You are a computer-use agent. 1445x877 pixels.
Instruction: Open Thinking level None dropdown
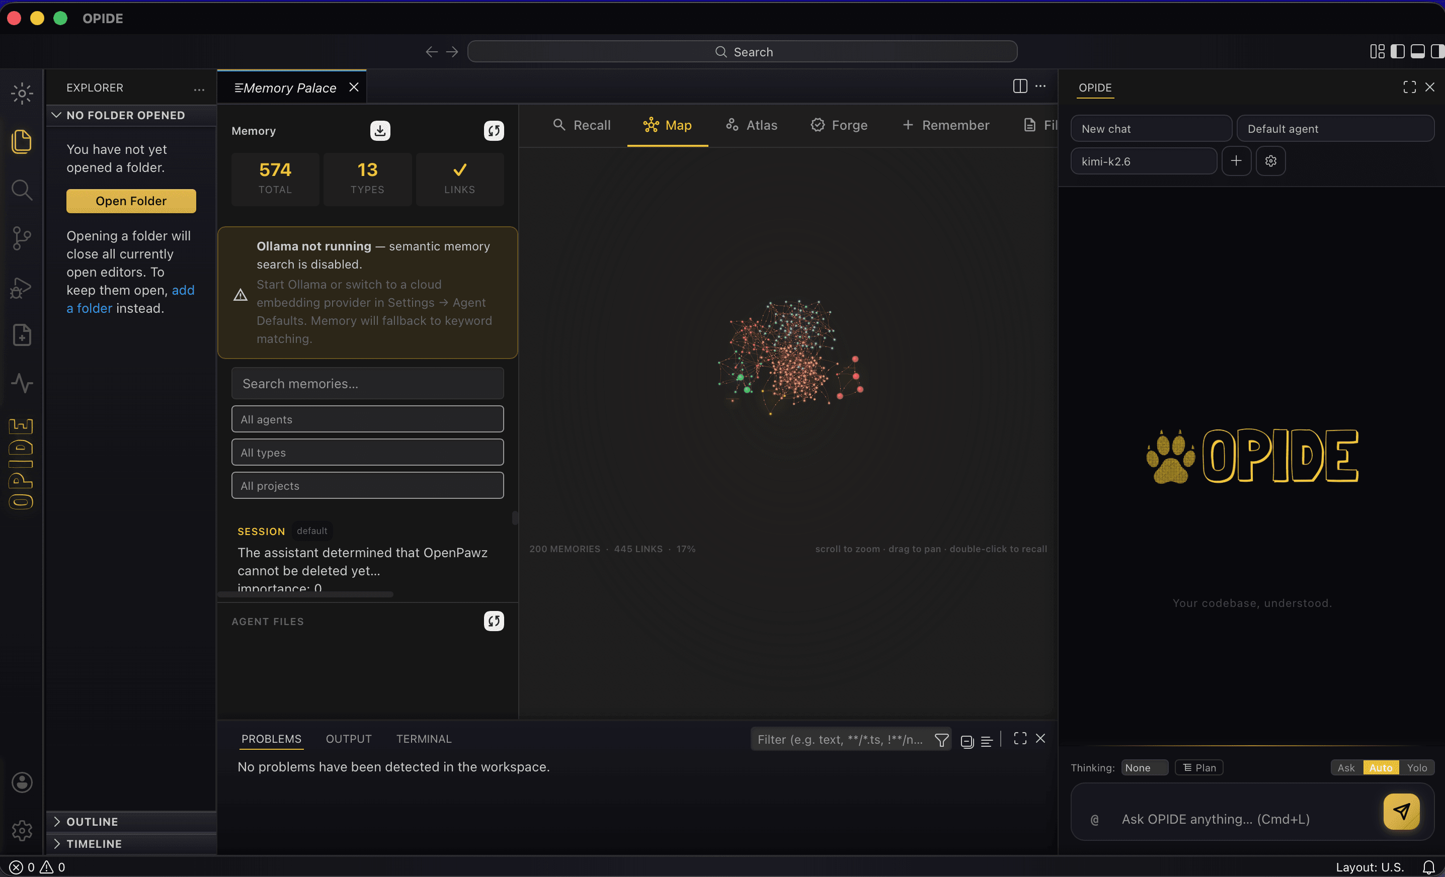tap(1145, 767)
